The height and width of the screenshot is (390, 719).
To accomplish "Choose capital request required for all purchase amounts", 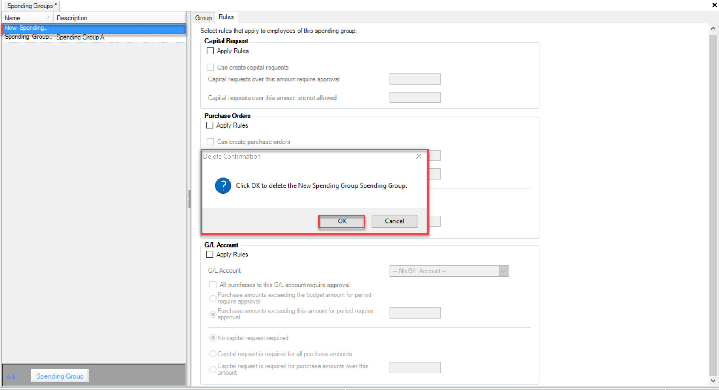I will (x=213, y=354).
